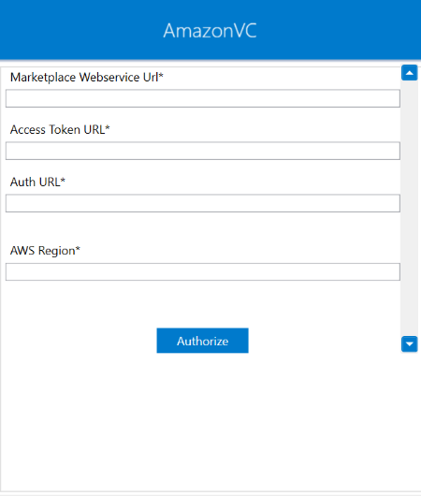Click the Access Token URL* label
Viewport: 421px width, 496px height.
[60, 129]
